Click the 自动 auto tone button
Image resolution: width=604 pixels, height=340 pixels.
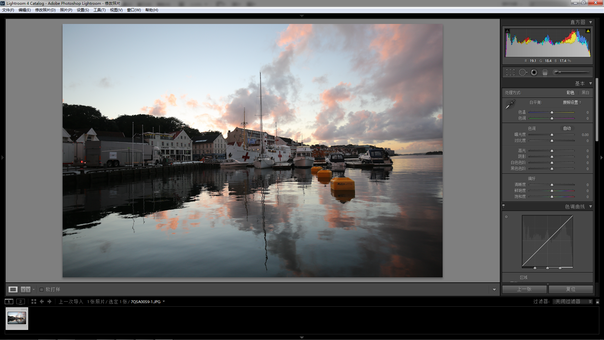click(567, 128)
